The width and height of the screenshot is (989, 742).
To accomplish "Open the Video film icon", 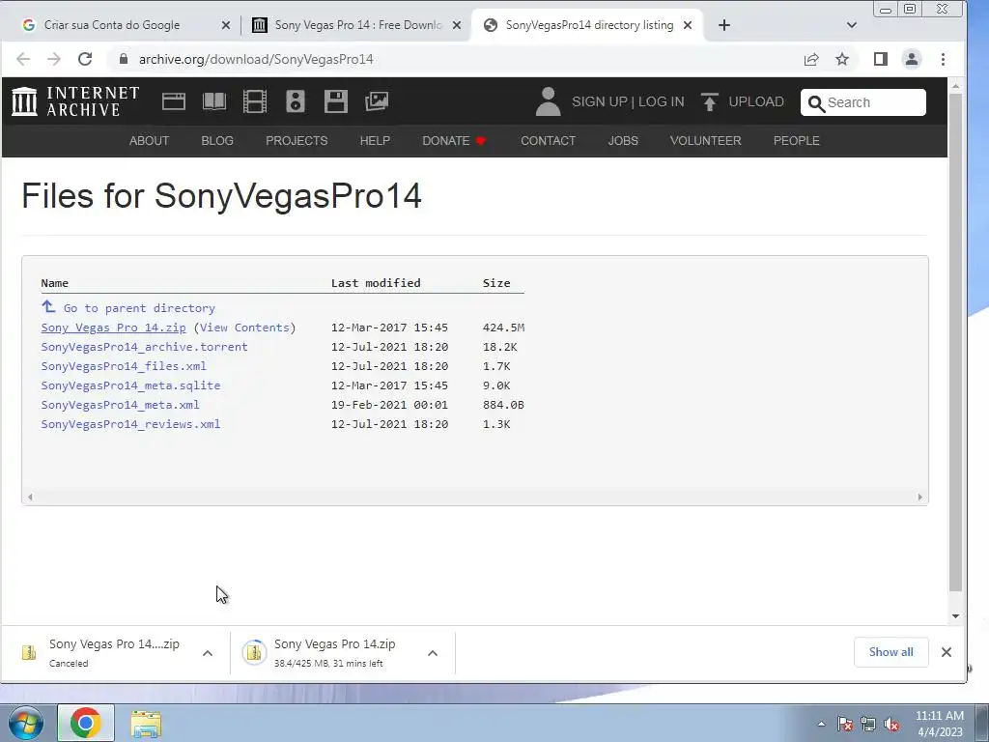I will 255,101.
